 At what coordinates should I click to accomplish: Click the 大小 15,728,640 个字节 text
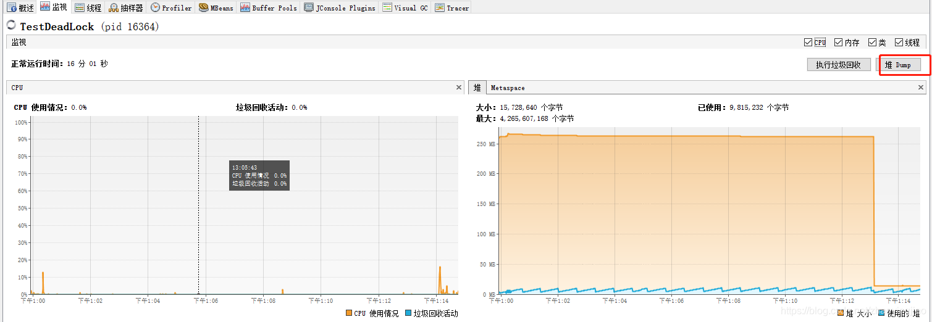pos(519,107)
